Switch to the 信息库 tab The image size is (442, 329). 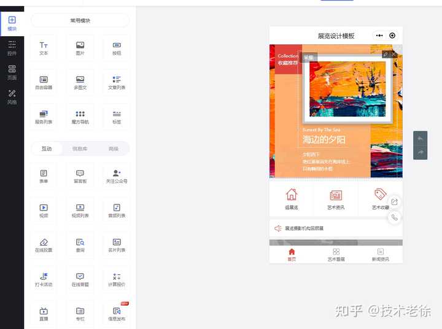(x=80, y=149)
